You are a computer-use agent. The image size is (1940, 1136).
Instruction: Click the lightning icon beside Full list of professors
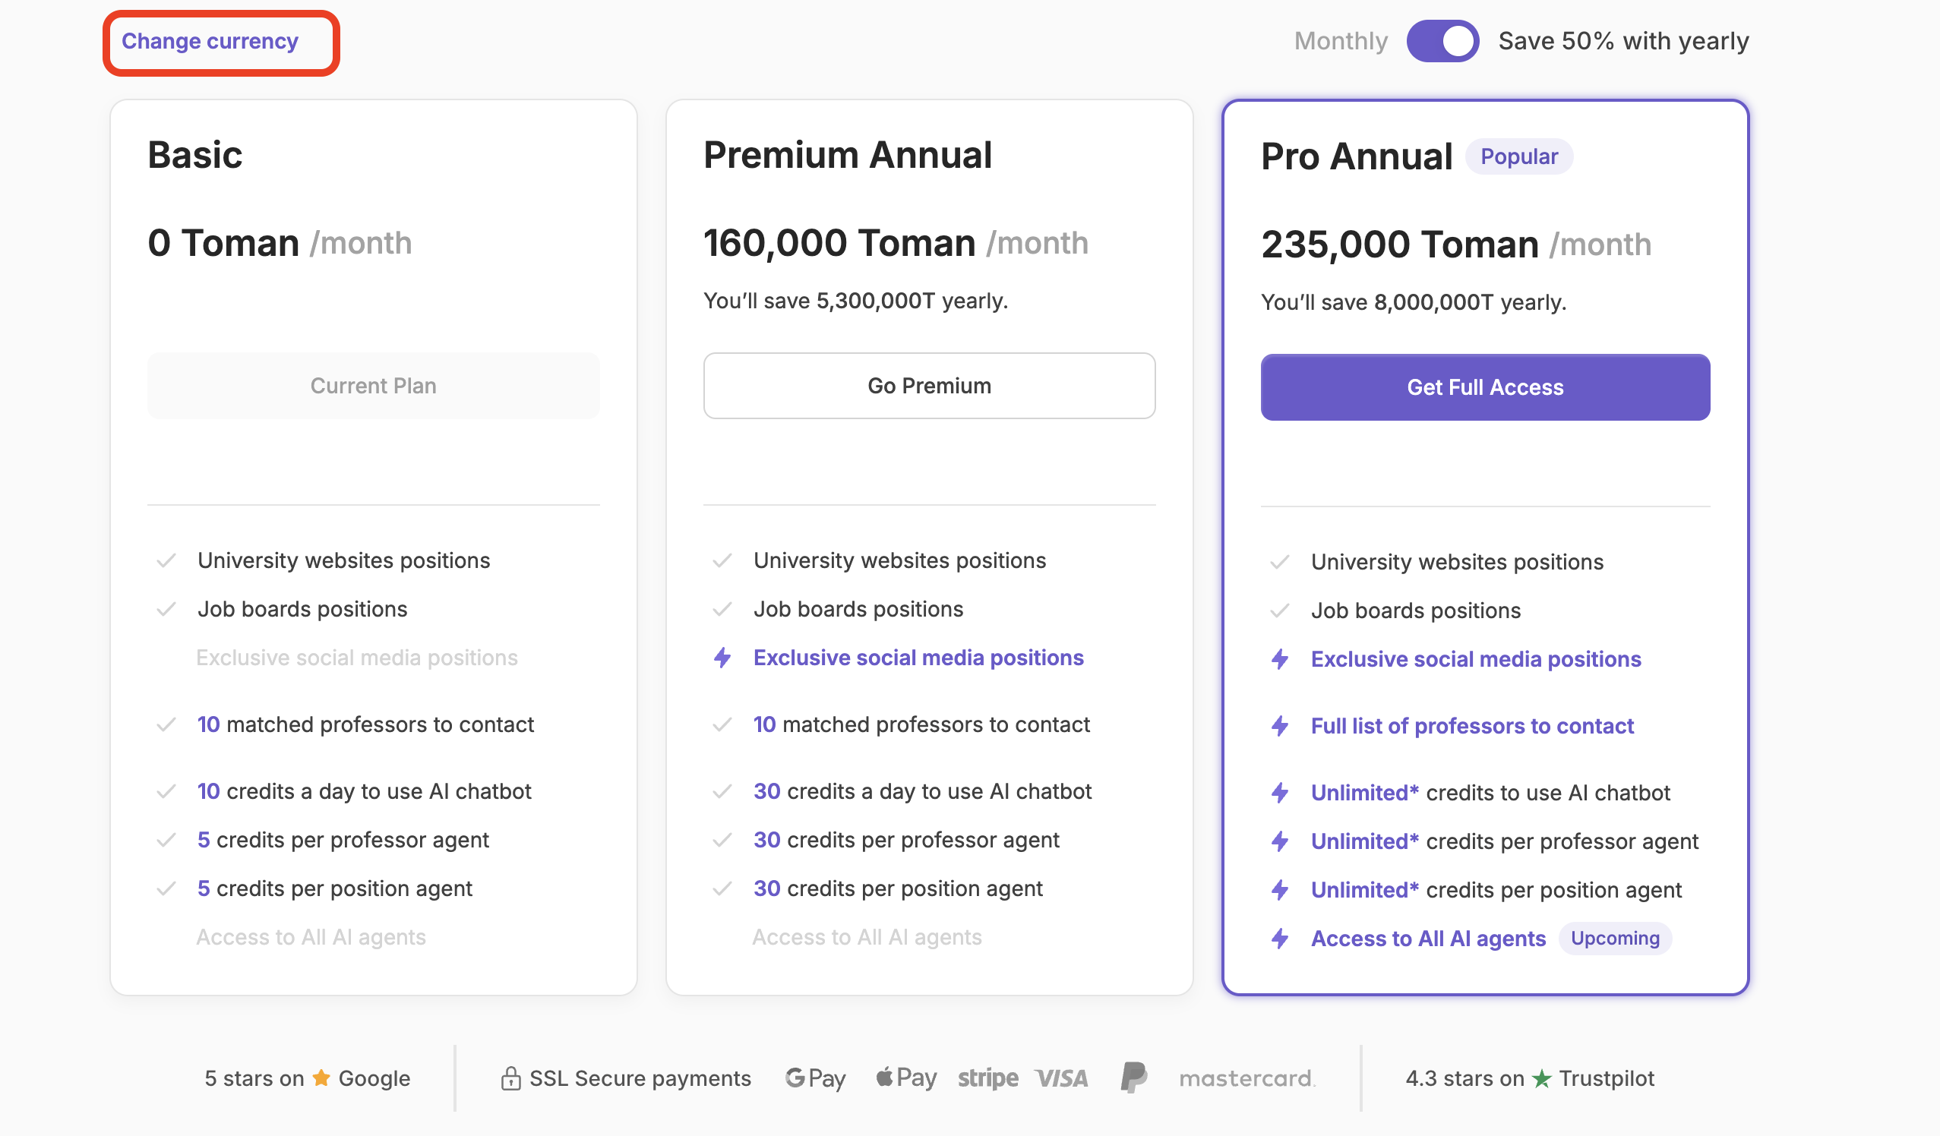point(1279,726)
